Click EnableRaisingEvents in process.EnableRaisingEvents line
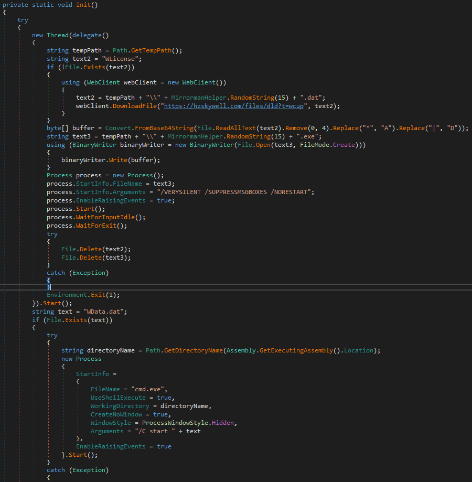The image size is (472, 482). coord(111,200)
